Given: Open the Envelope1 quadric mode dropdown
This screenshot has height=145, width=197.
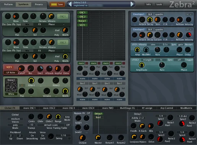Looking at the screenshot, I should pos(159,14).
